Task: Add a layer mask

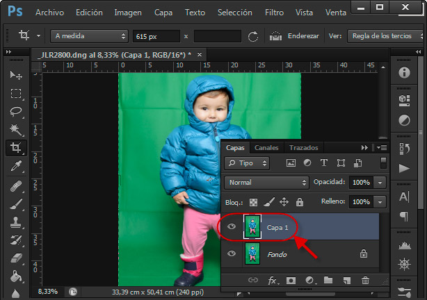Action: (x=291, y=281)
